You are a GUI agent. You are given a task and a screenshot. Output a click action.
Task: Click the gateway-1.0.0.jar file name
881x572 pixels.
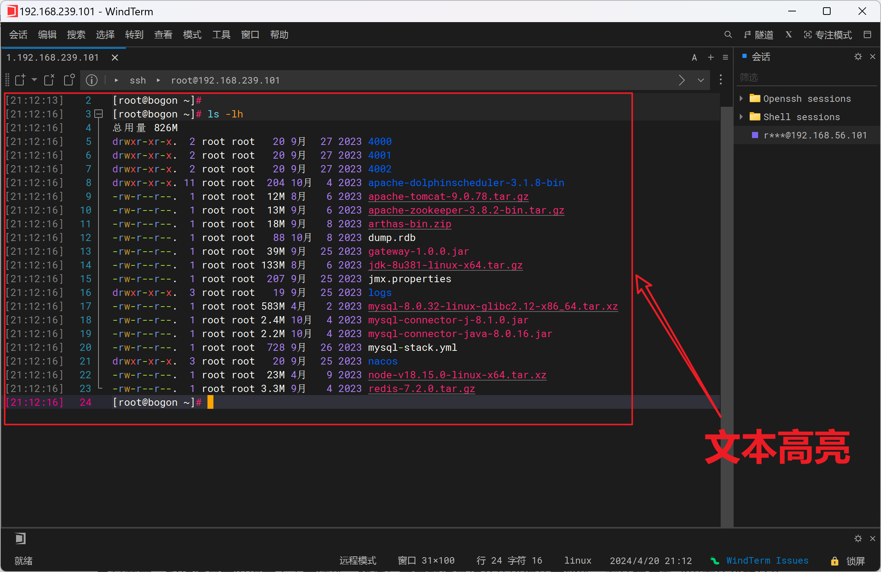tap(418, 251)
